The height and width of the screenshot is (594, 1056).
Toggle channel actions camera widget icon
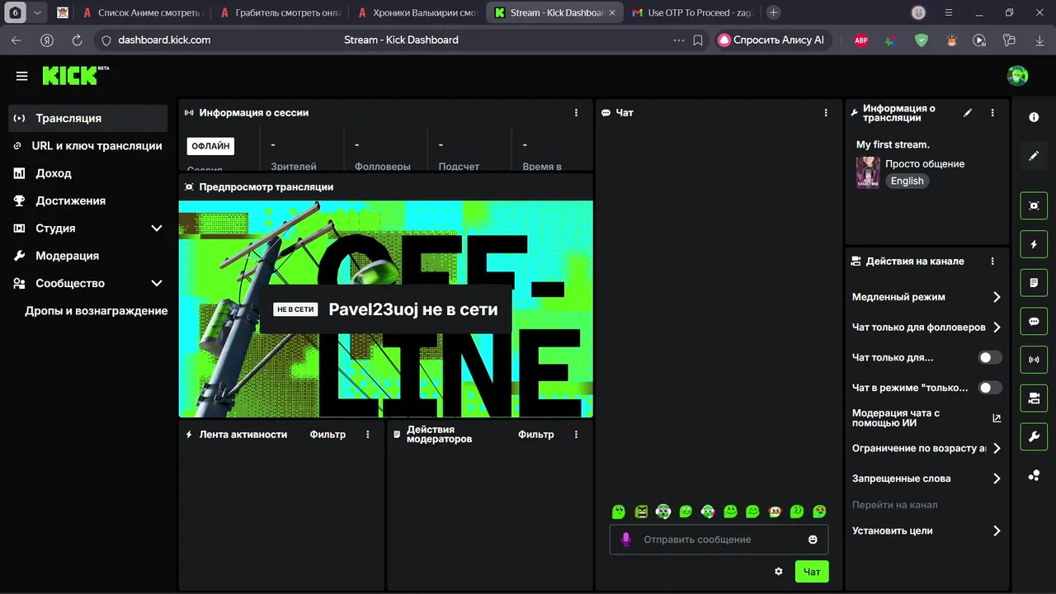click(x=1034, y=398)
